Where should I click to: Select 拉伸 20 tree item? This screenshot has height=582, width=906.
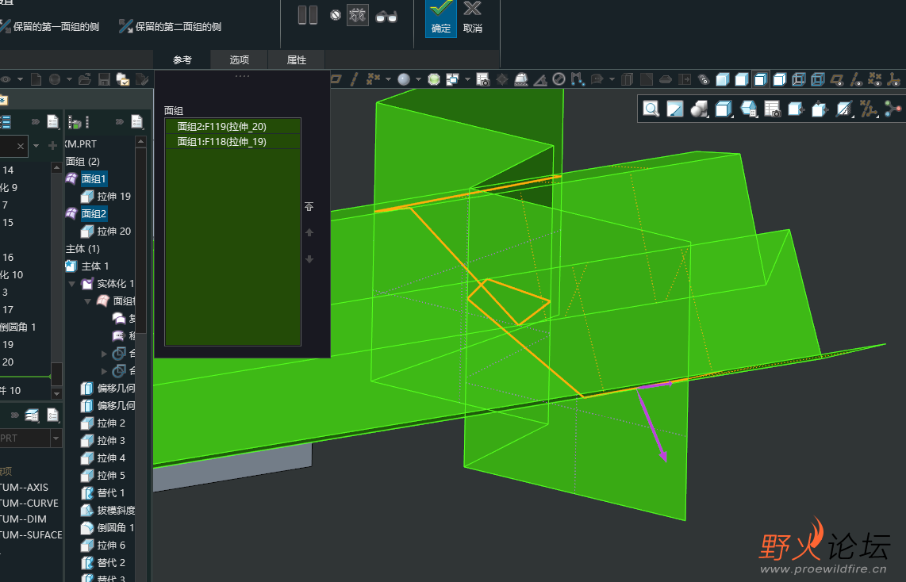pyautogui.click(x=106, y=231)
